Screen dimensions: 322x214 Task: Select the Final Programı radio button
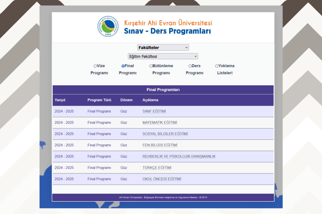[123, 66]
